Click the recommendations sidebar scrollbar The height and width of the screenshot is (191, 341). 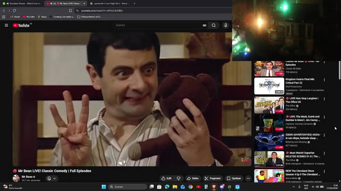click(x=340, y=70)
